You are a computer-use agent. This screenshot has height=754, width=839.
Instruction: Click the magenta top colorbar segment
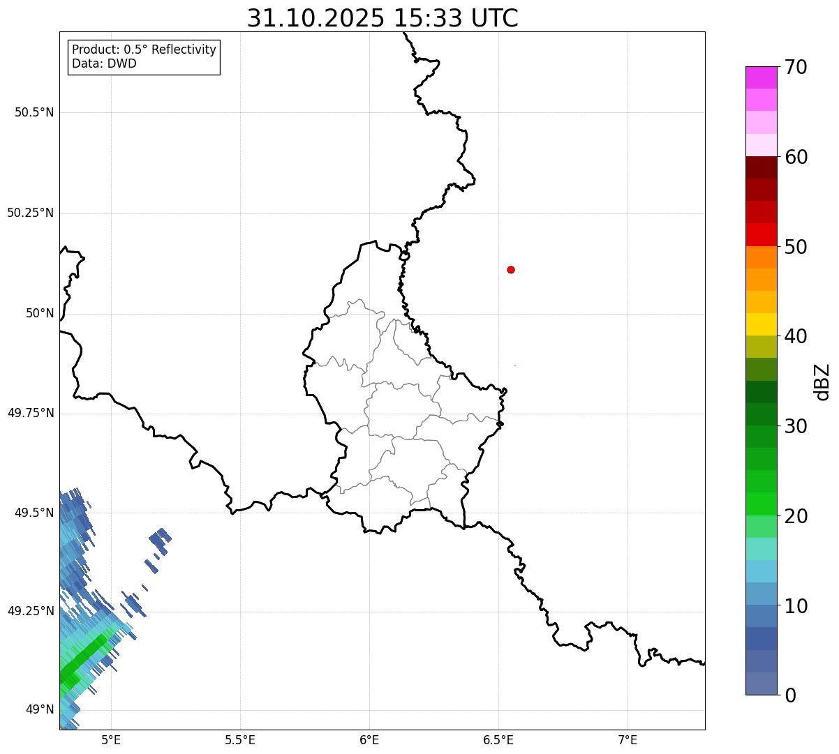(761, 77)
